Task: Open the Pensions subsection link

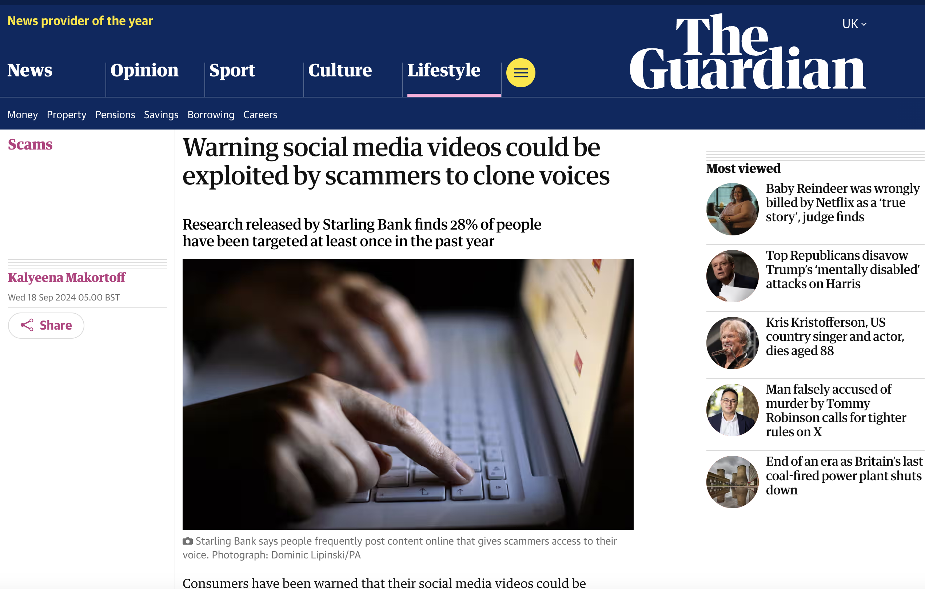Action: (x=115, y=115)
